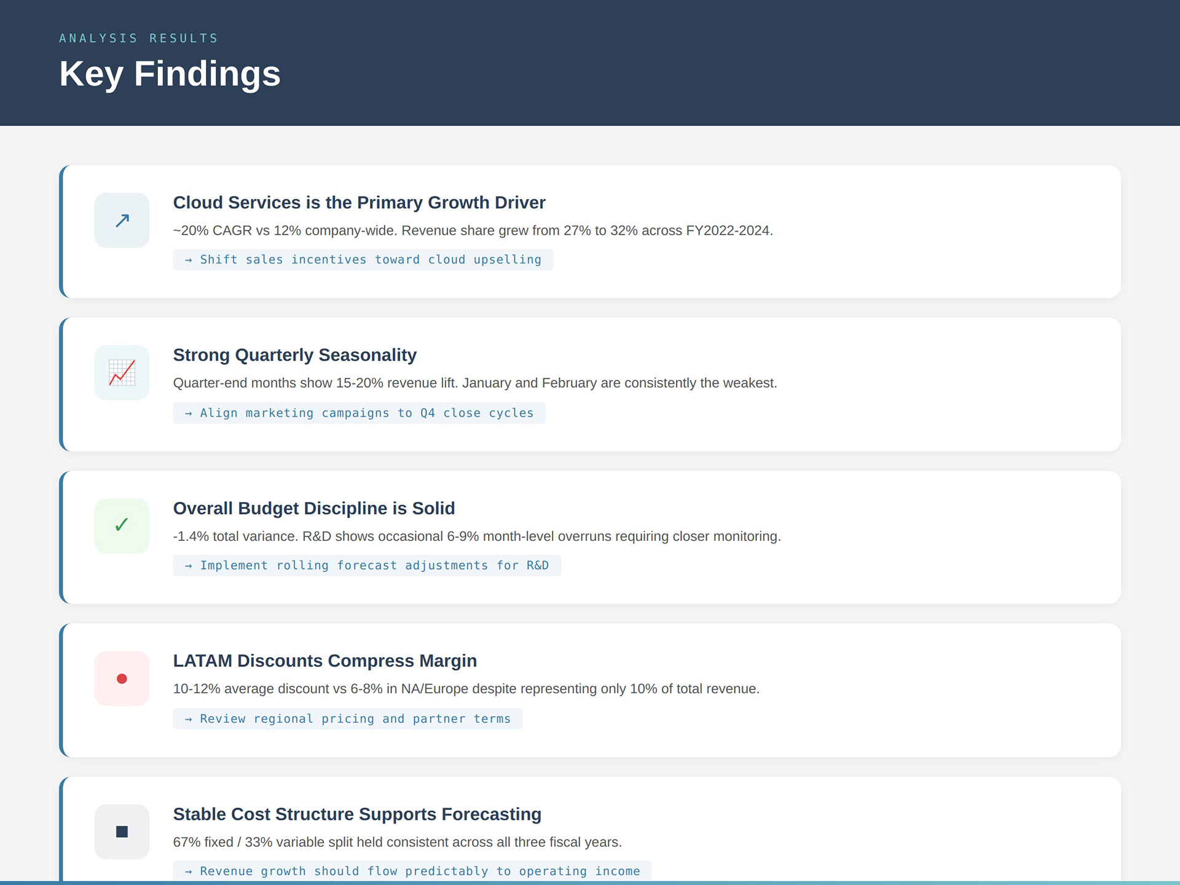1180x885 pixels.
Task: Click 'Revenue growth should flow predictably' tag
Action: [412, 871]
